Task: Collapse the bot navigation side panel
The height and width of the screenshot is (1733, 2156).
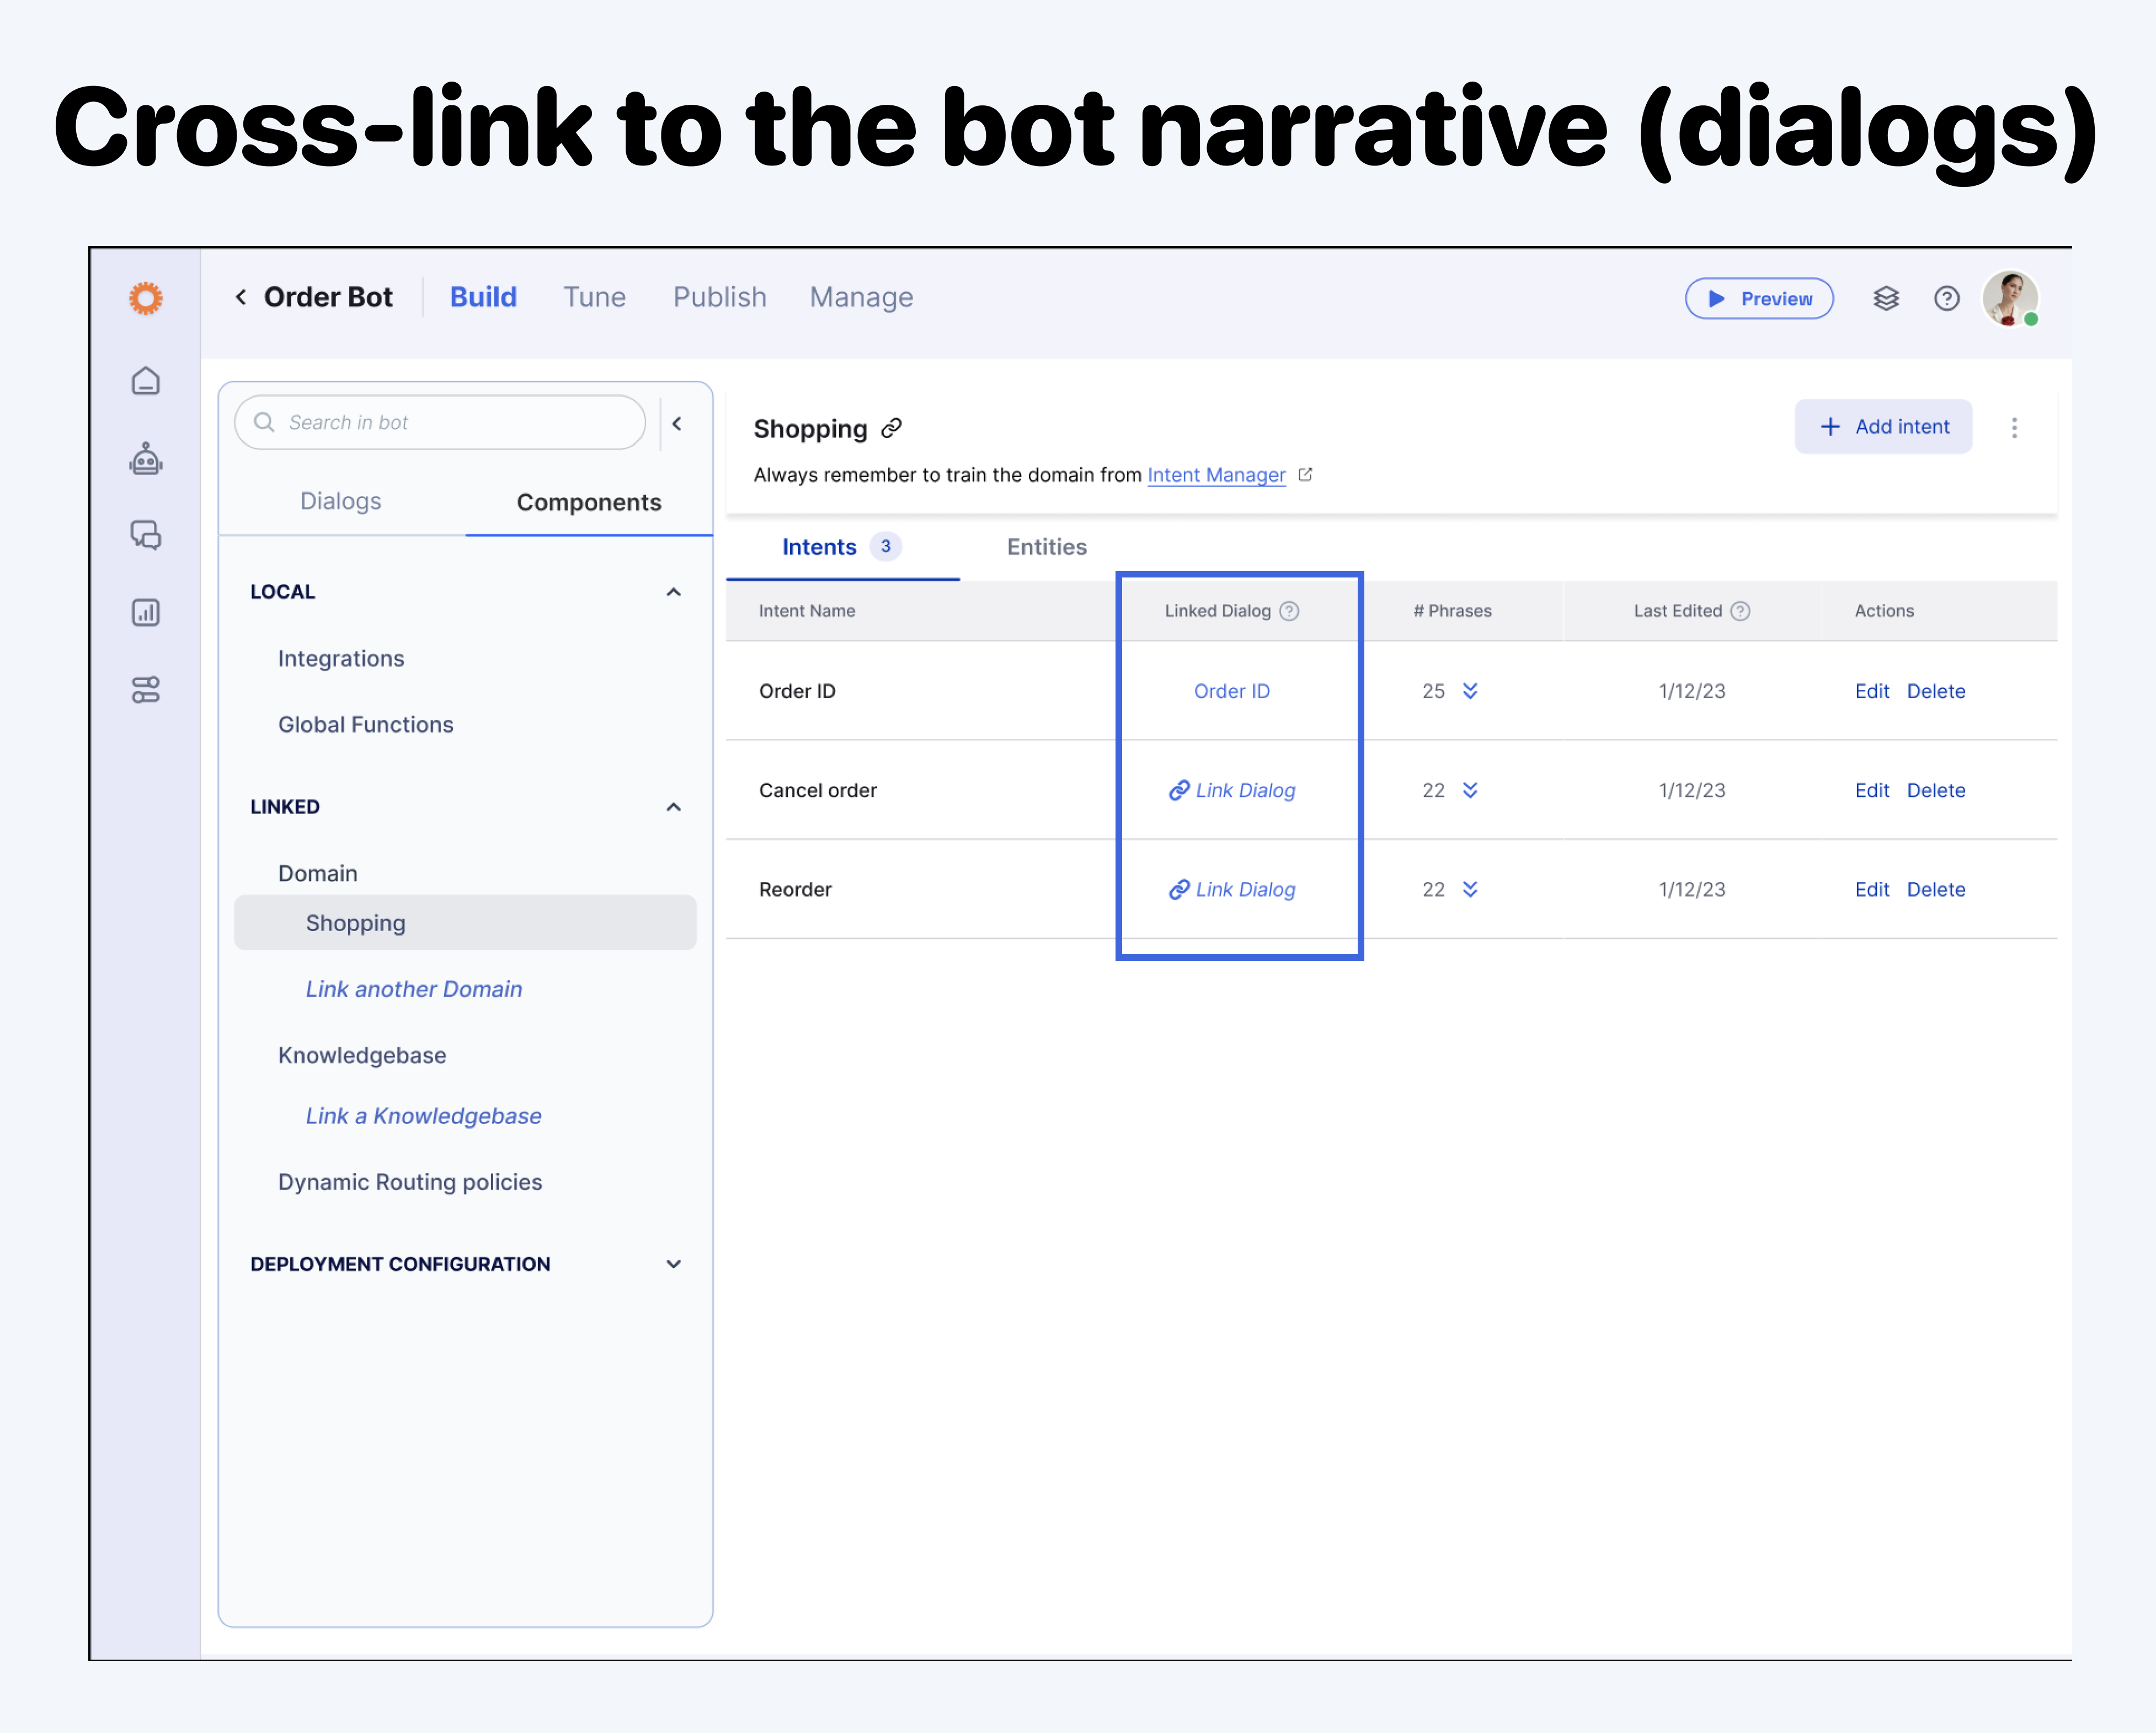Action: point(677,423)
